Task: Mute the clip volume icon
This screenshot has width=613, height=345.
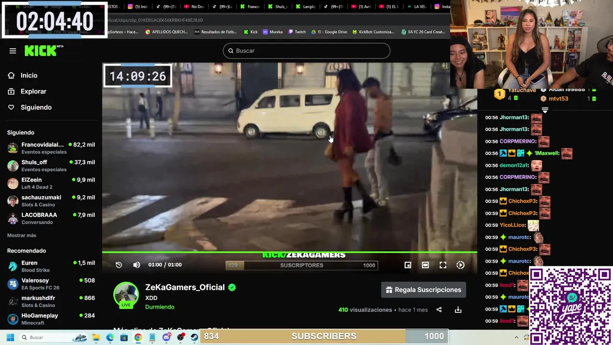Action: pyautogui.click(x=136, y=265)
